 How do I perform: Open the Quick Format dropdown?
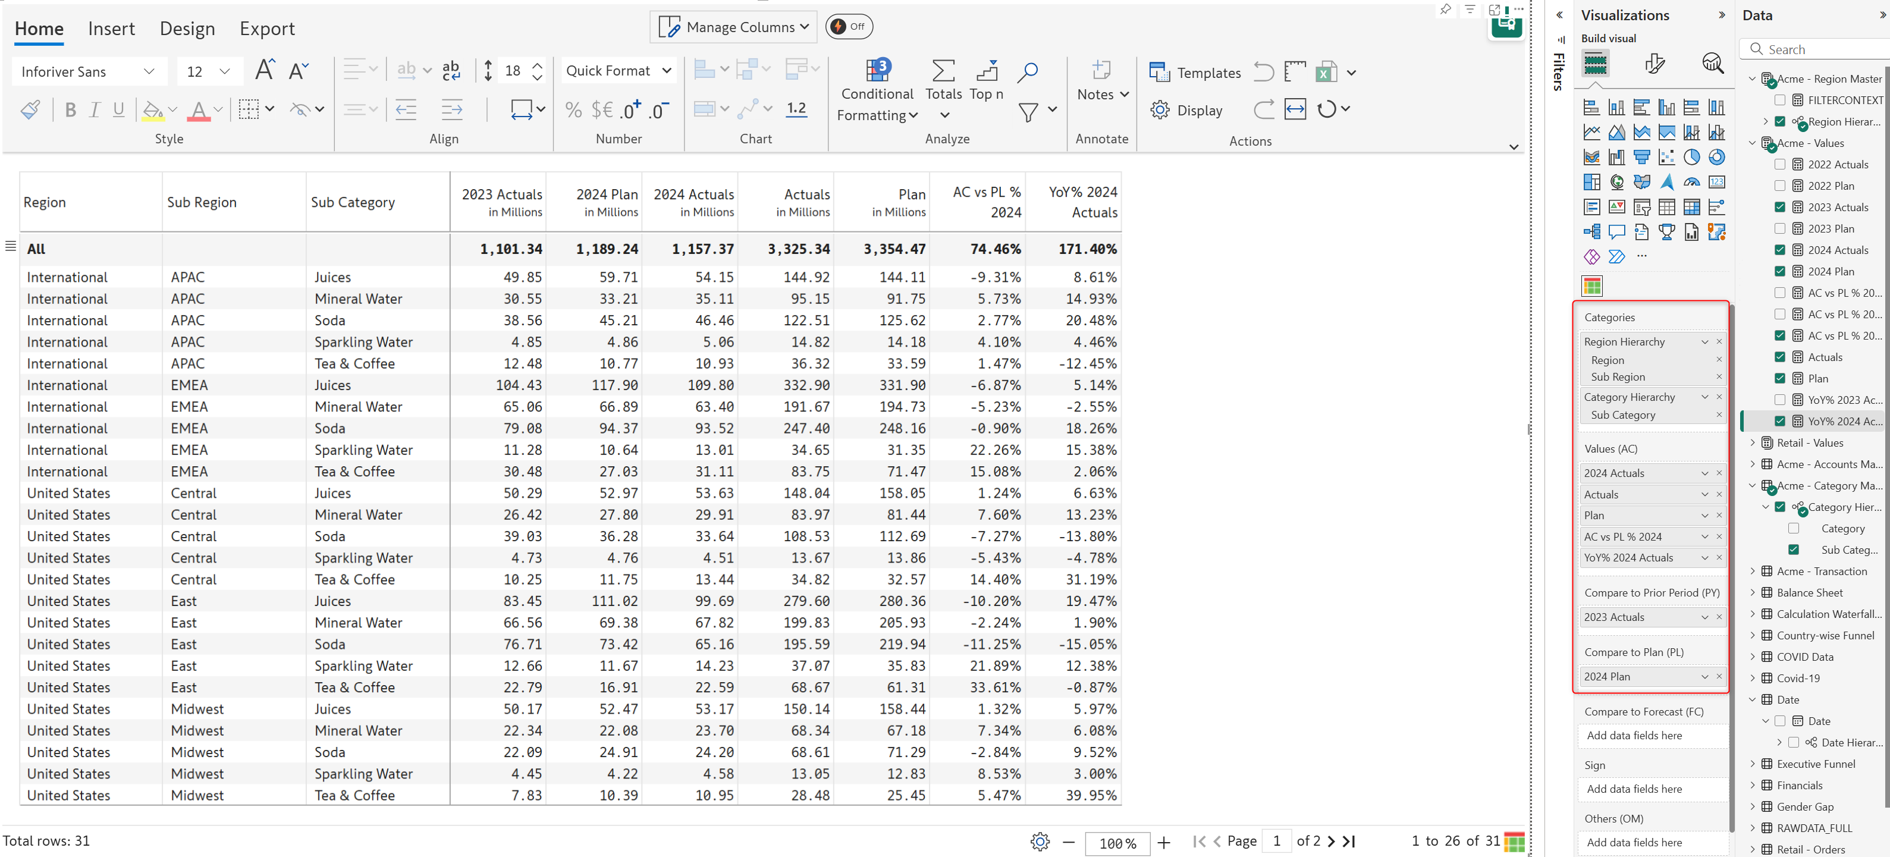(618, 71)
